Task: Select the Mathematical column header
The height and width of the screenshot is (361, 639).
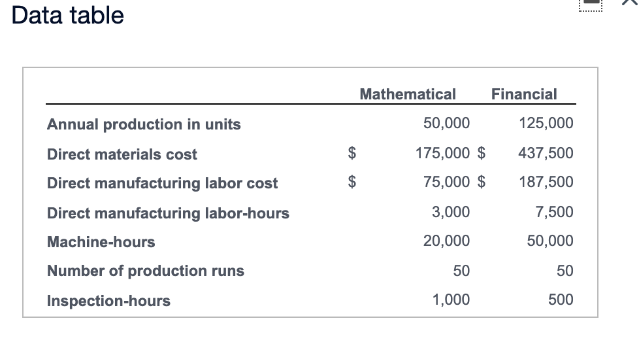Action: (408, 94)
